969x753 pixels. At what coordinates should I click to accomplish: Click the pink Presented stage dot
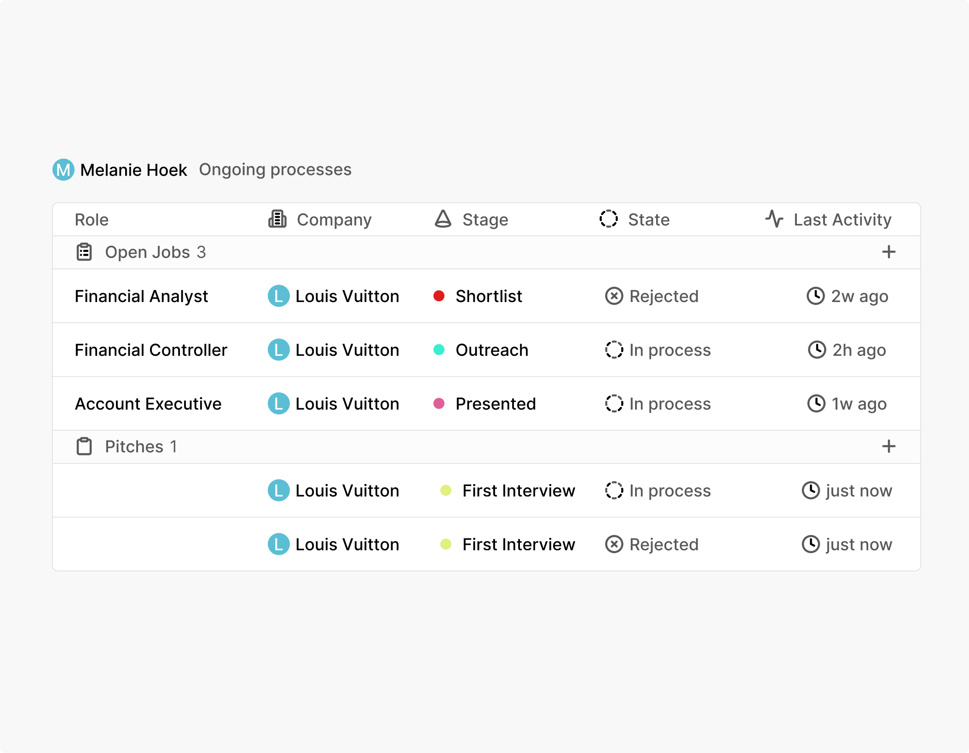pyautogui.click(x=439, y=404)
